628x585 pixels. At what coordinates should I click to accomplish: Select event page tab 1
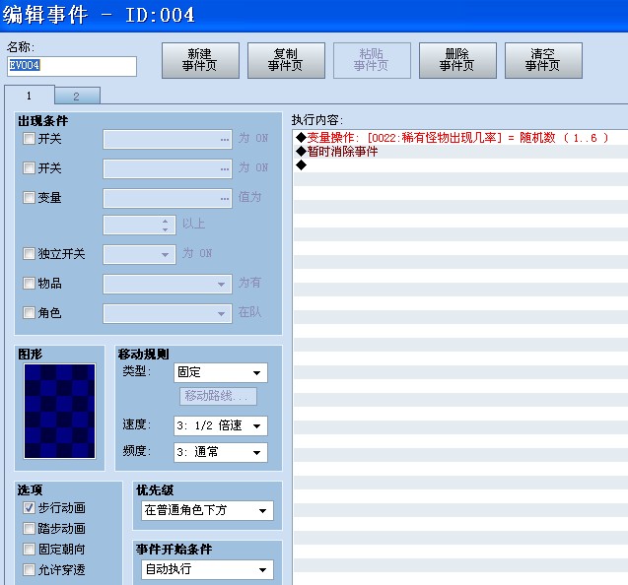point(30,96)
